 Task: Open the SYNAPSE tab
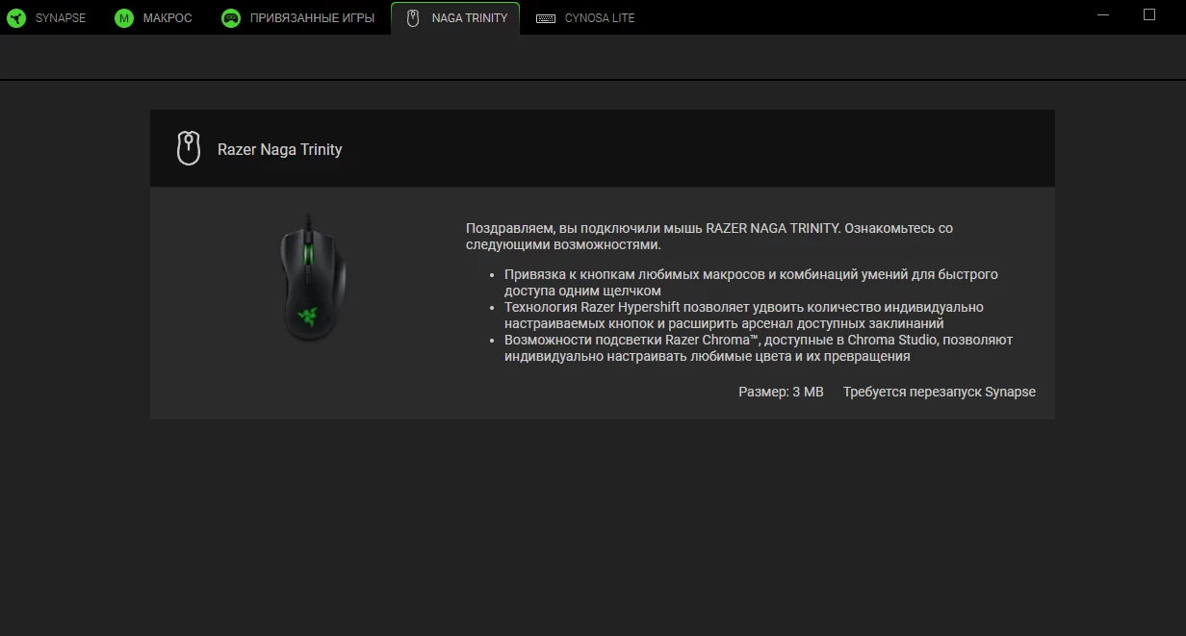click(x=46, y=18)
